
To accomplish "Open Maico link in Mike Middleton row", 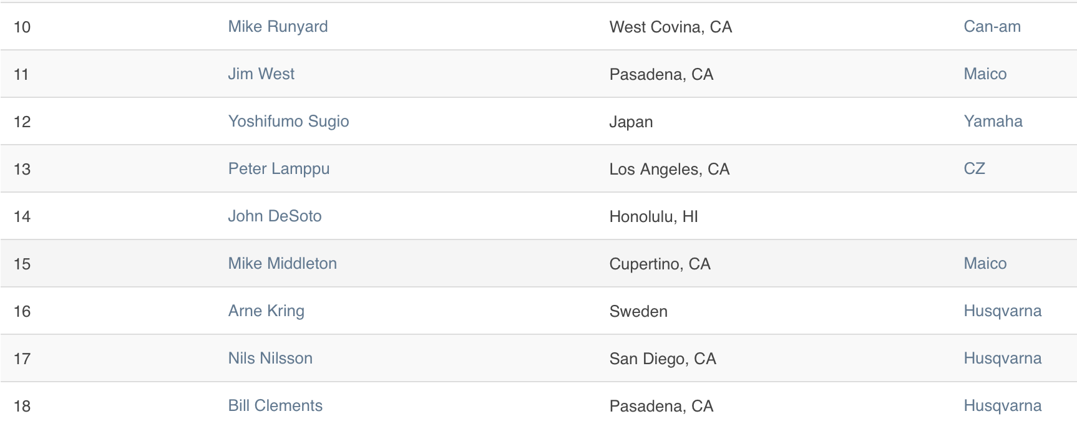I will click(x=985, y=264).
